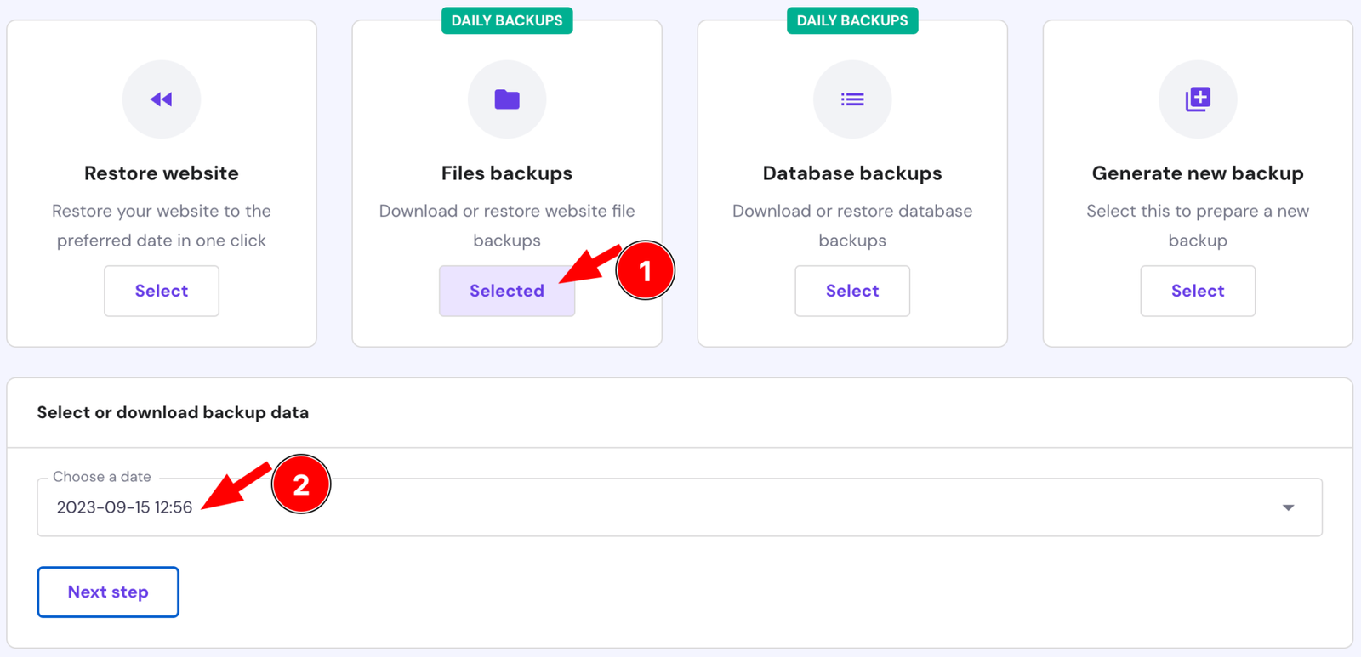This screenshot has width=1361, height=657.
Task: Click the Restore website card title
Action: pos(161,173)
